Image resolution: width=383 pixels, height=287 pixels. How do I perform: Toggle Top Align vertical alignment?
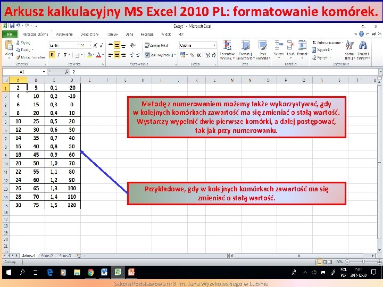[111, 45]
